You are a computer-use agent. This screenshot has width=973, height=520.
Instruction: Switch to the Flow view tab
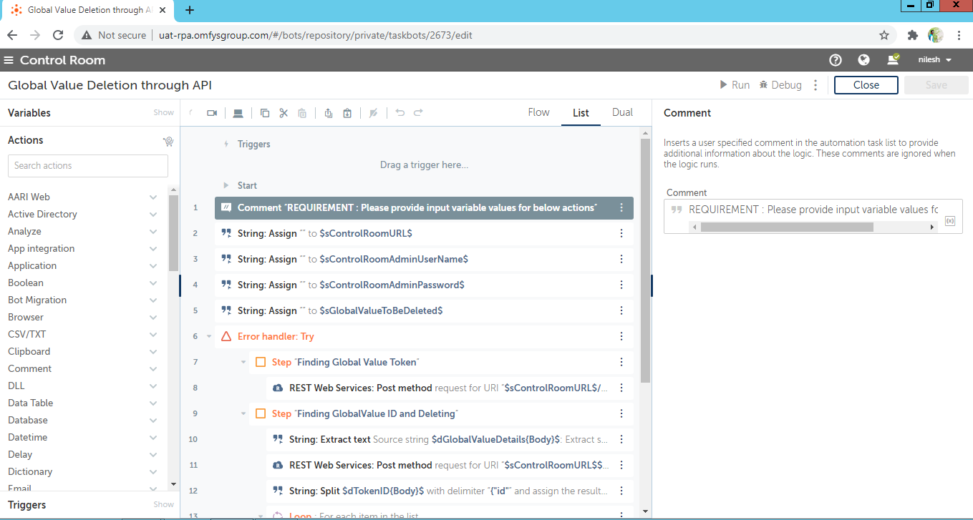click(x=538, y=112)
